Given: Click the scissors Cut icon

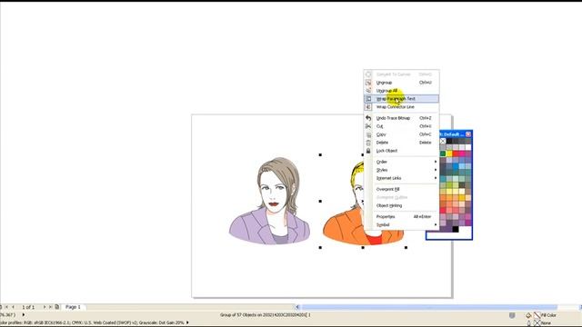Looking at the screenshot, I should 368,126.
